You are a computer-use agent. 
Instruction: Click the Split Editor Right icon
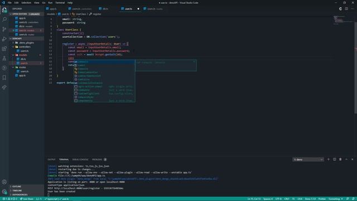pyautogui.click(x=346, y=9)
